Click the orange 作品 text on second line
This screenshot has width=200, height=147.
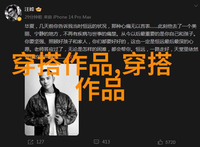coord(100,89)
